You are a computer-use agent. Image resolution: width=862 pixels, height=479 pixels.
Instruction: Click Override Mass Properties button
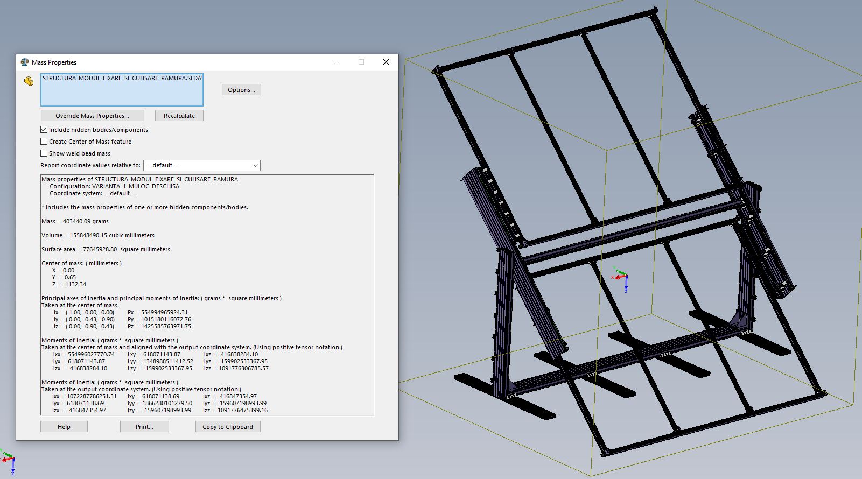point(93,116)
